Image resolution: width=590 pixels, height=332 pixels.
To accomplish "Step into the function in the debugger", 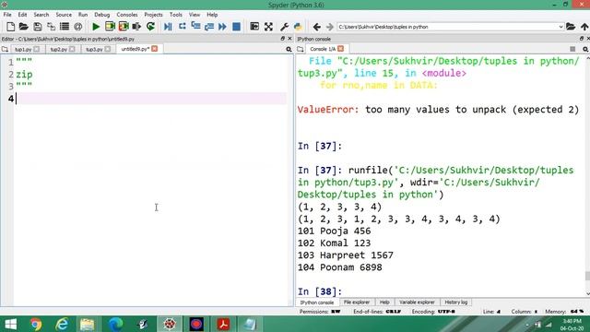I will (x=195, y=27).
